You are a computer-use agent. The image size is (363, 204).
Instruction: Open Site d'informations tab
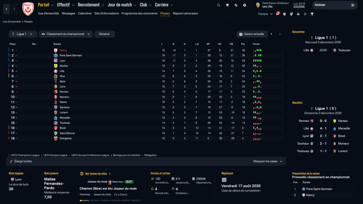click(x=106, y=13)
